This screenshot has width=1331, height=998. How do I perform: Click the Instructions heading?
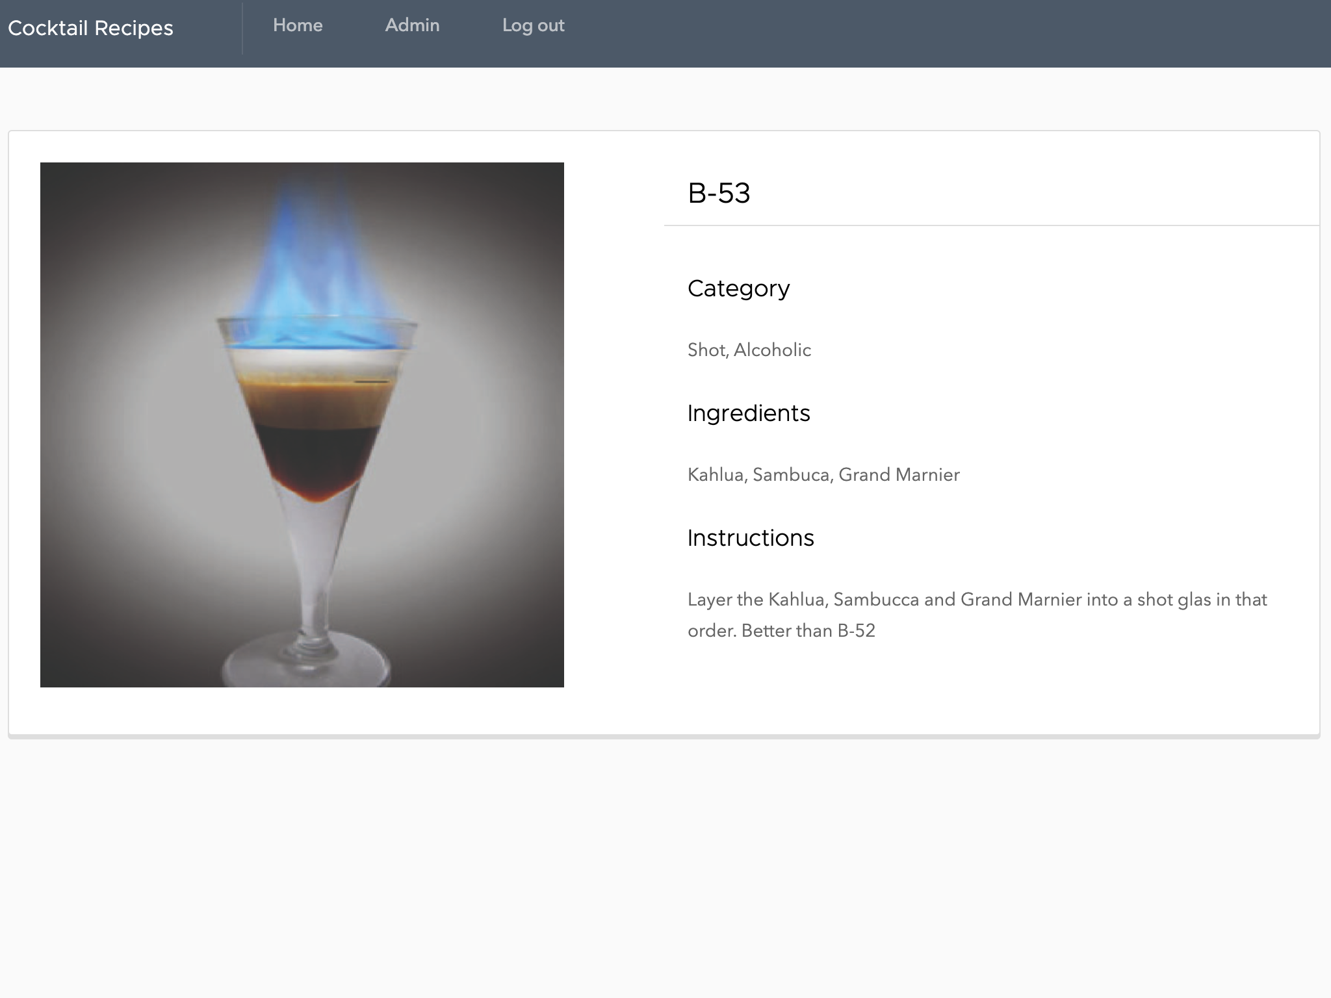751,537
